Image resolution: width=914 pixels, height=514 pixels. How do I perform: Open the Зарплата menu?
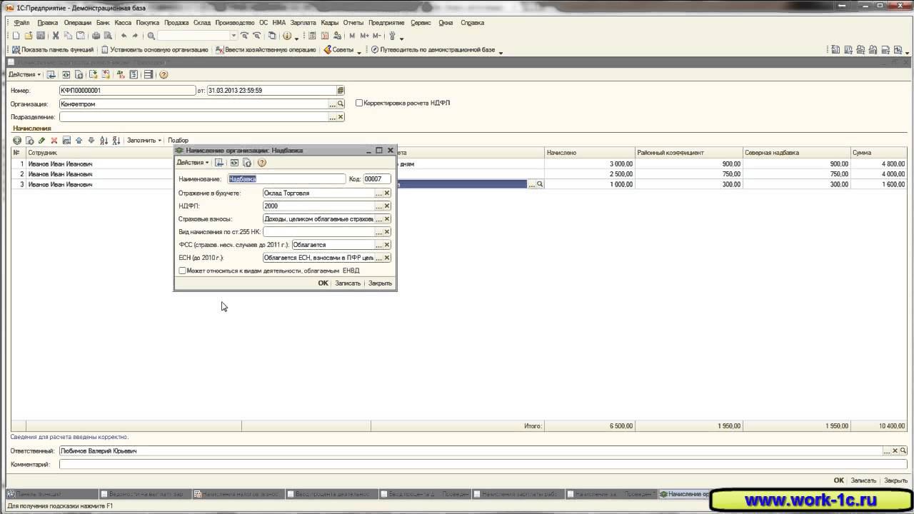[303, 23]
